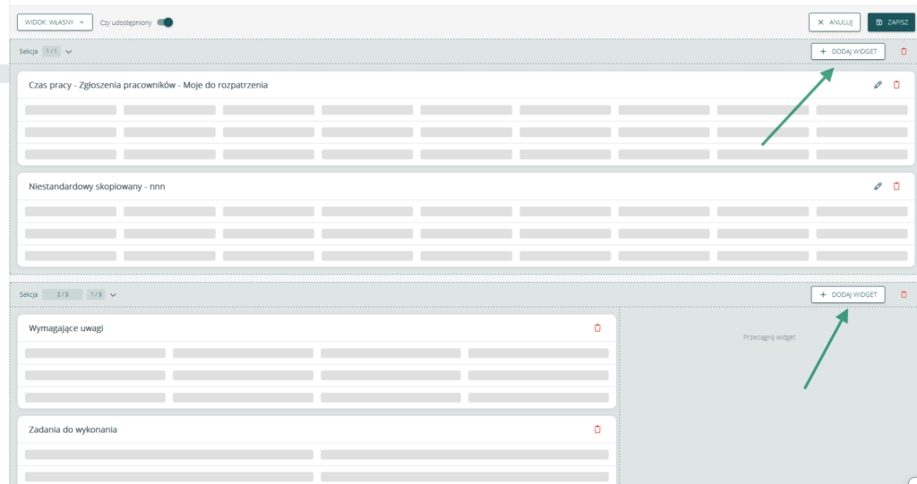Select the '1/3' column chip

95,294
